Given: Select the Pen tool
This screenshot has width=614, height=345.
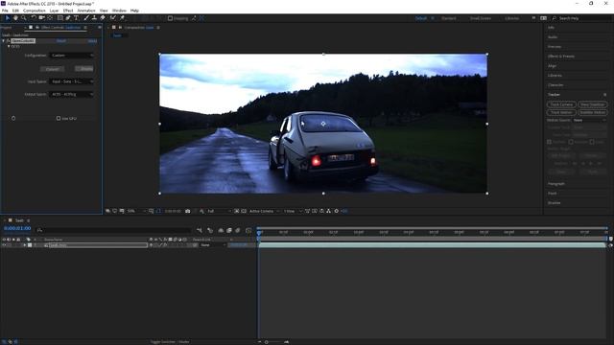Looking at the screenshot, I should pyautogui.click(x=68, y=18).
